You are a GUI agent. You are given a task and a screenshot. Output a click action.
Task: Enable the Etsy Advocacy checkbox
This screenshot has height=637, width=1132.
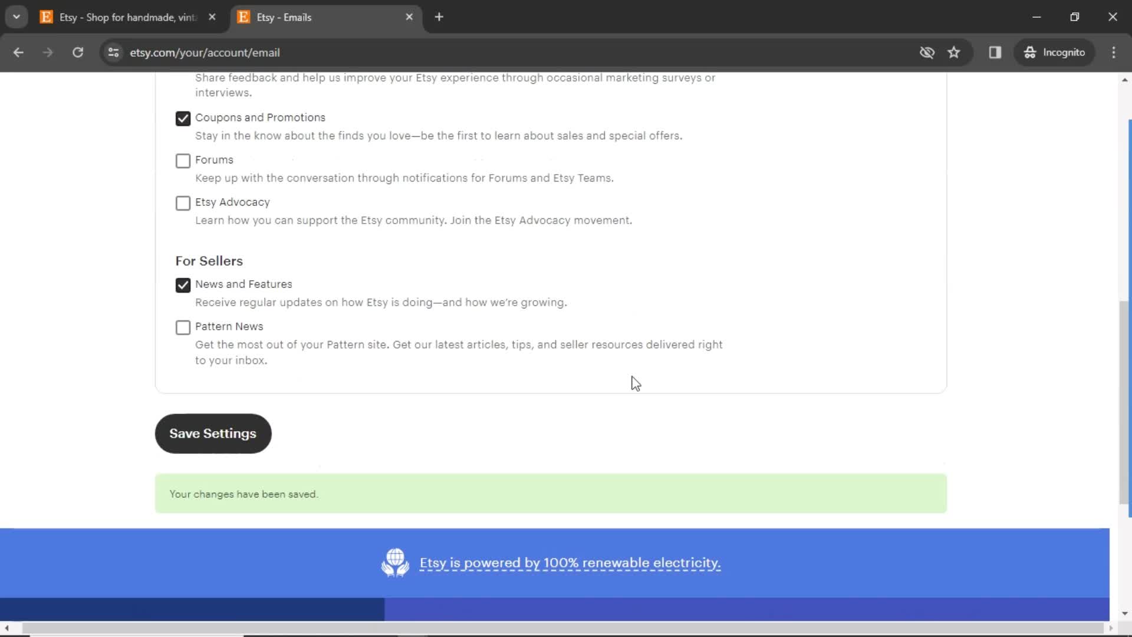click(183, 203)
